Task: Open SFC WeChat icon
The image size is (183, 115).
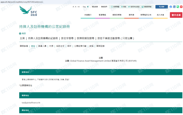Action: (x=178, y=7)
